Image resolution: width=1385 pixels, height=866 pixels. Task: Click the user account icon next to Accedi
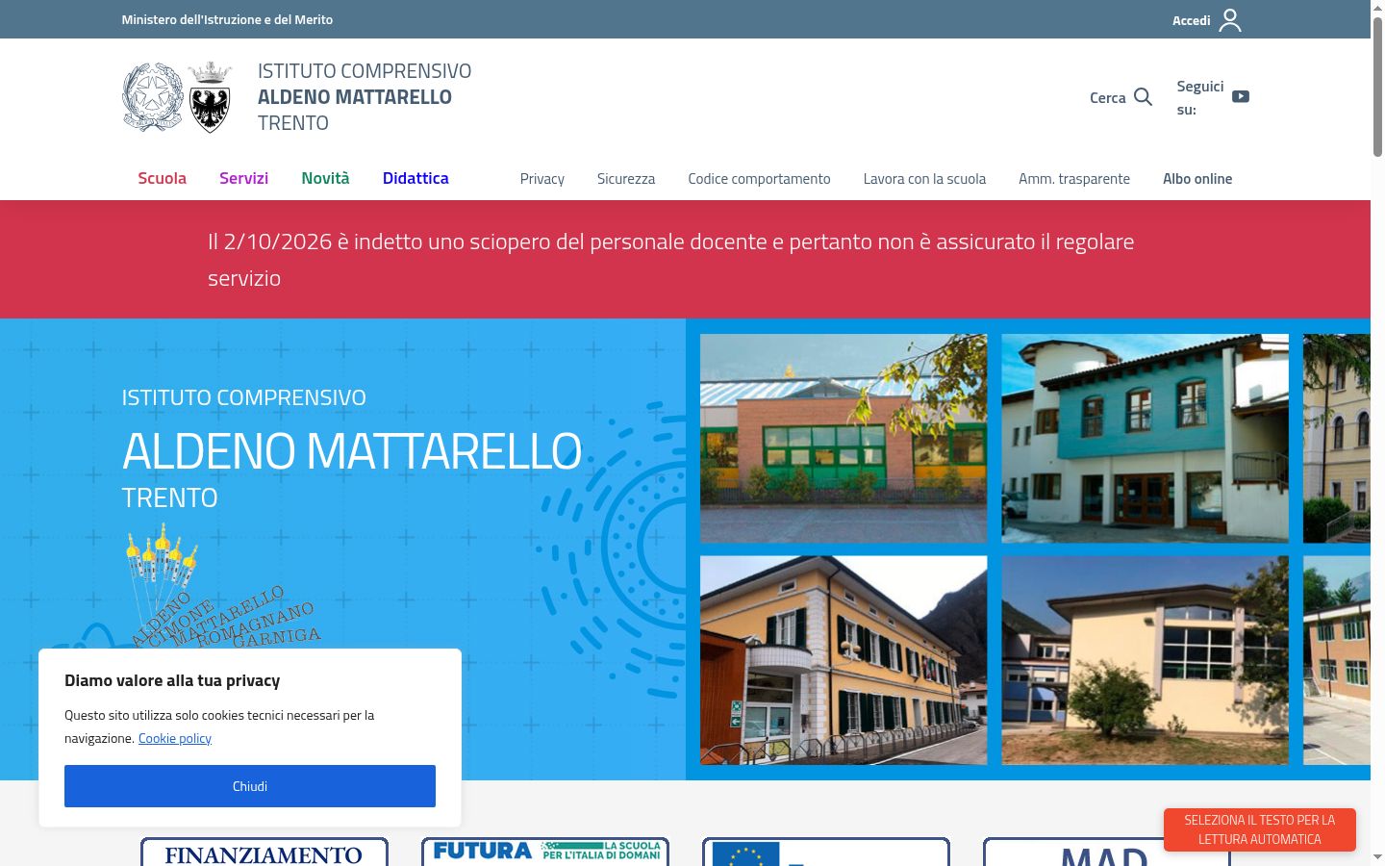(x=1230, y=20)
